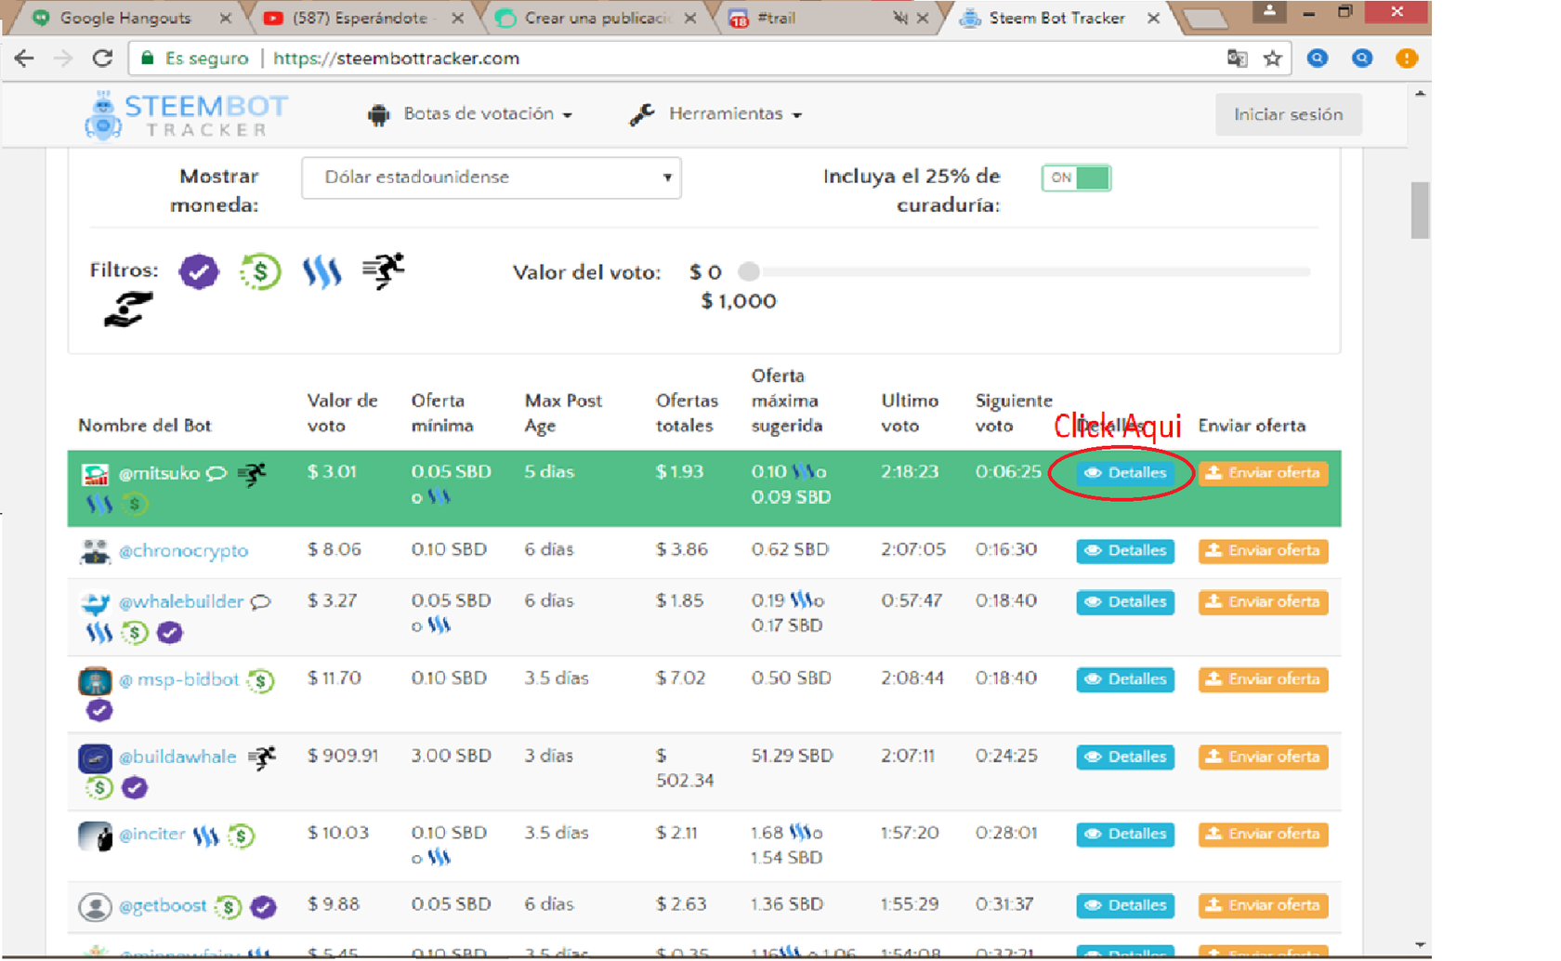Click the green secure lock icon
Viewport: 1561px width, 961px height.
tap(147, 59)
